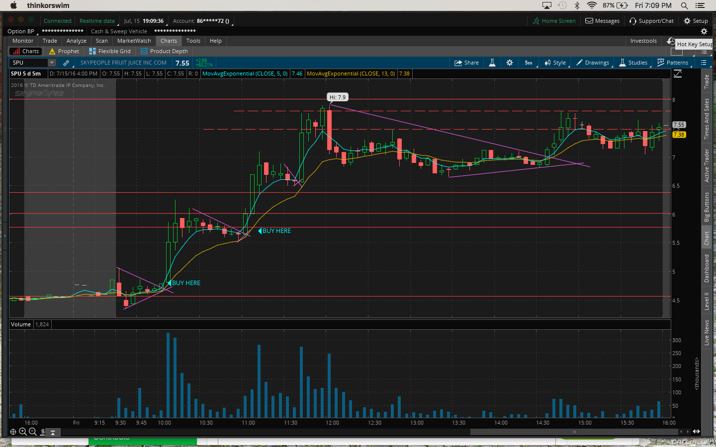The height and width of the screenshot is (447, 716).
Task: Open the Big Buttons side panel
Action: (707, 207)
